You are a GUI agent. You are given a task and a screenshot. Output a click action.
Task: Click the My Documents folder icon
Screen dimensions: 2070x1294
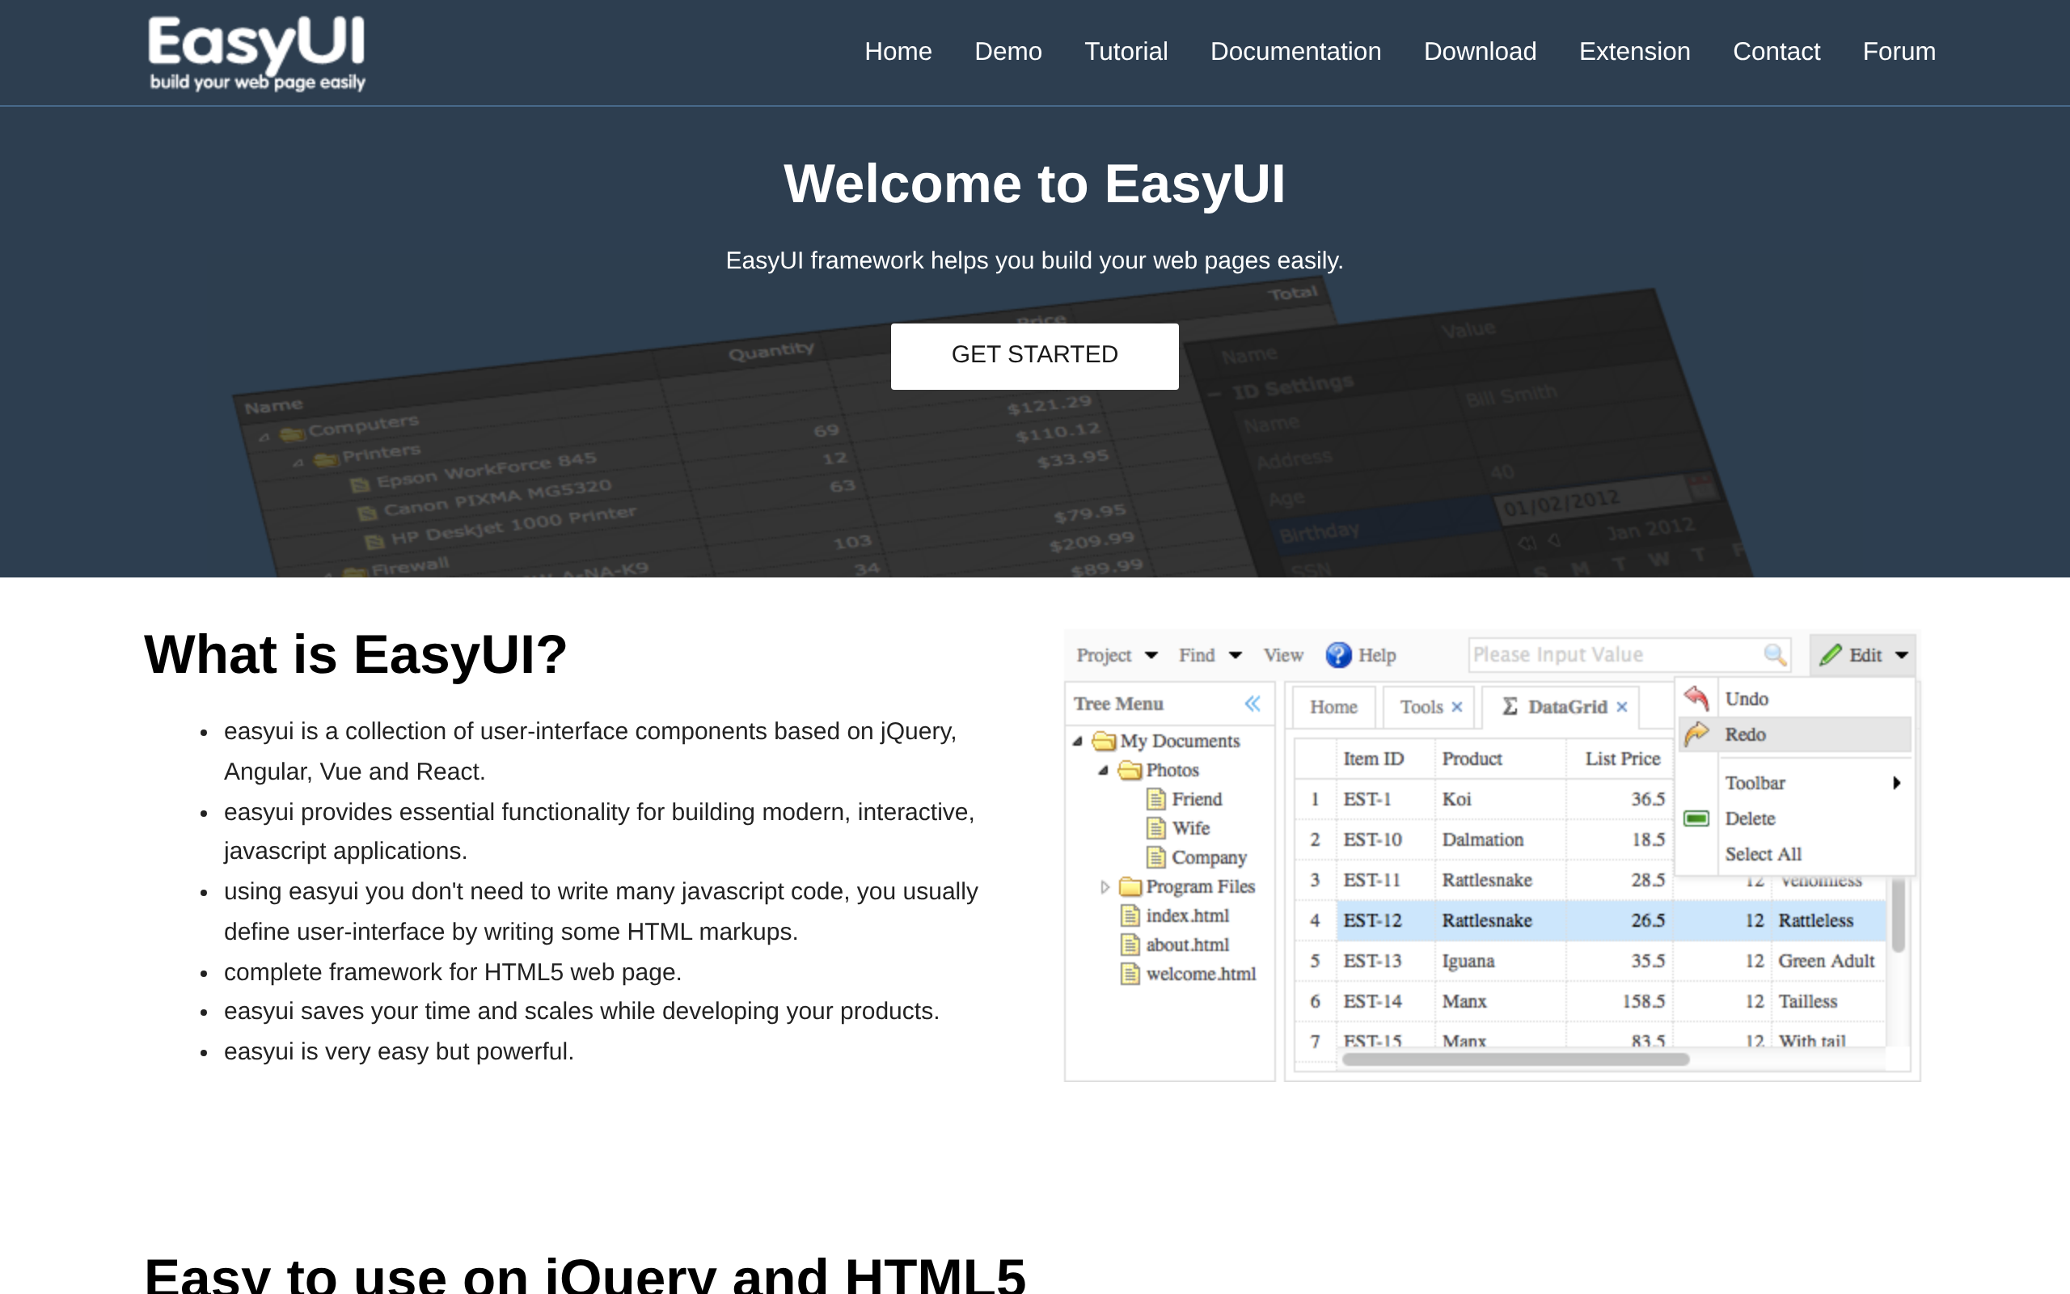pos(1104,740)
